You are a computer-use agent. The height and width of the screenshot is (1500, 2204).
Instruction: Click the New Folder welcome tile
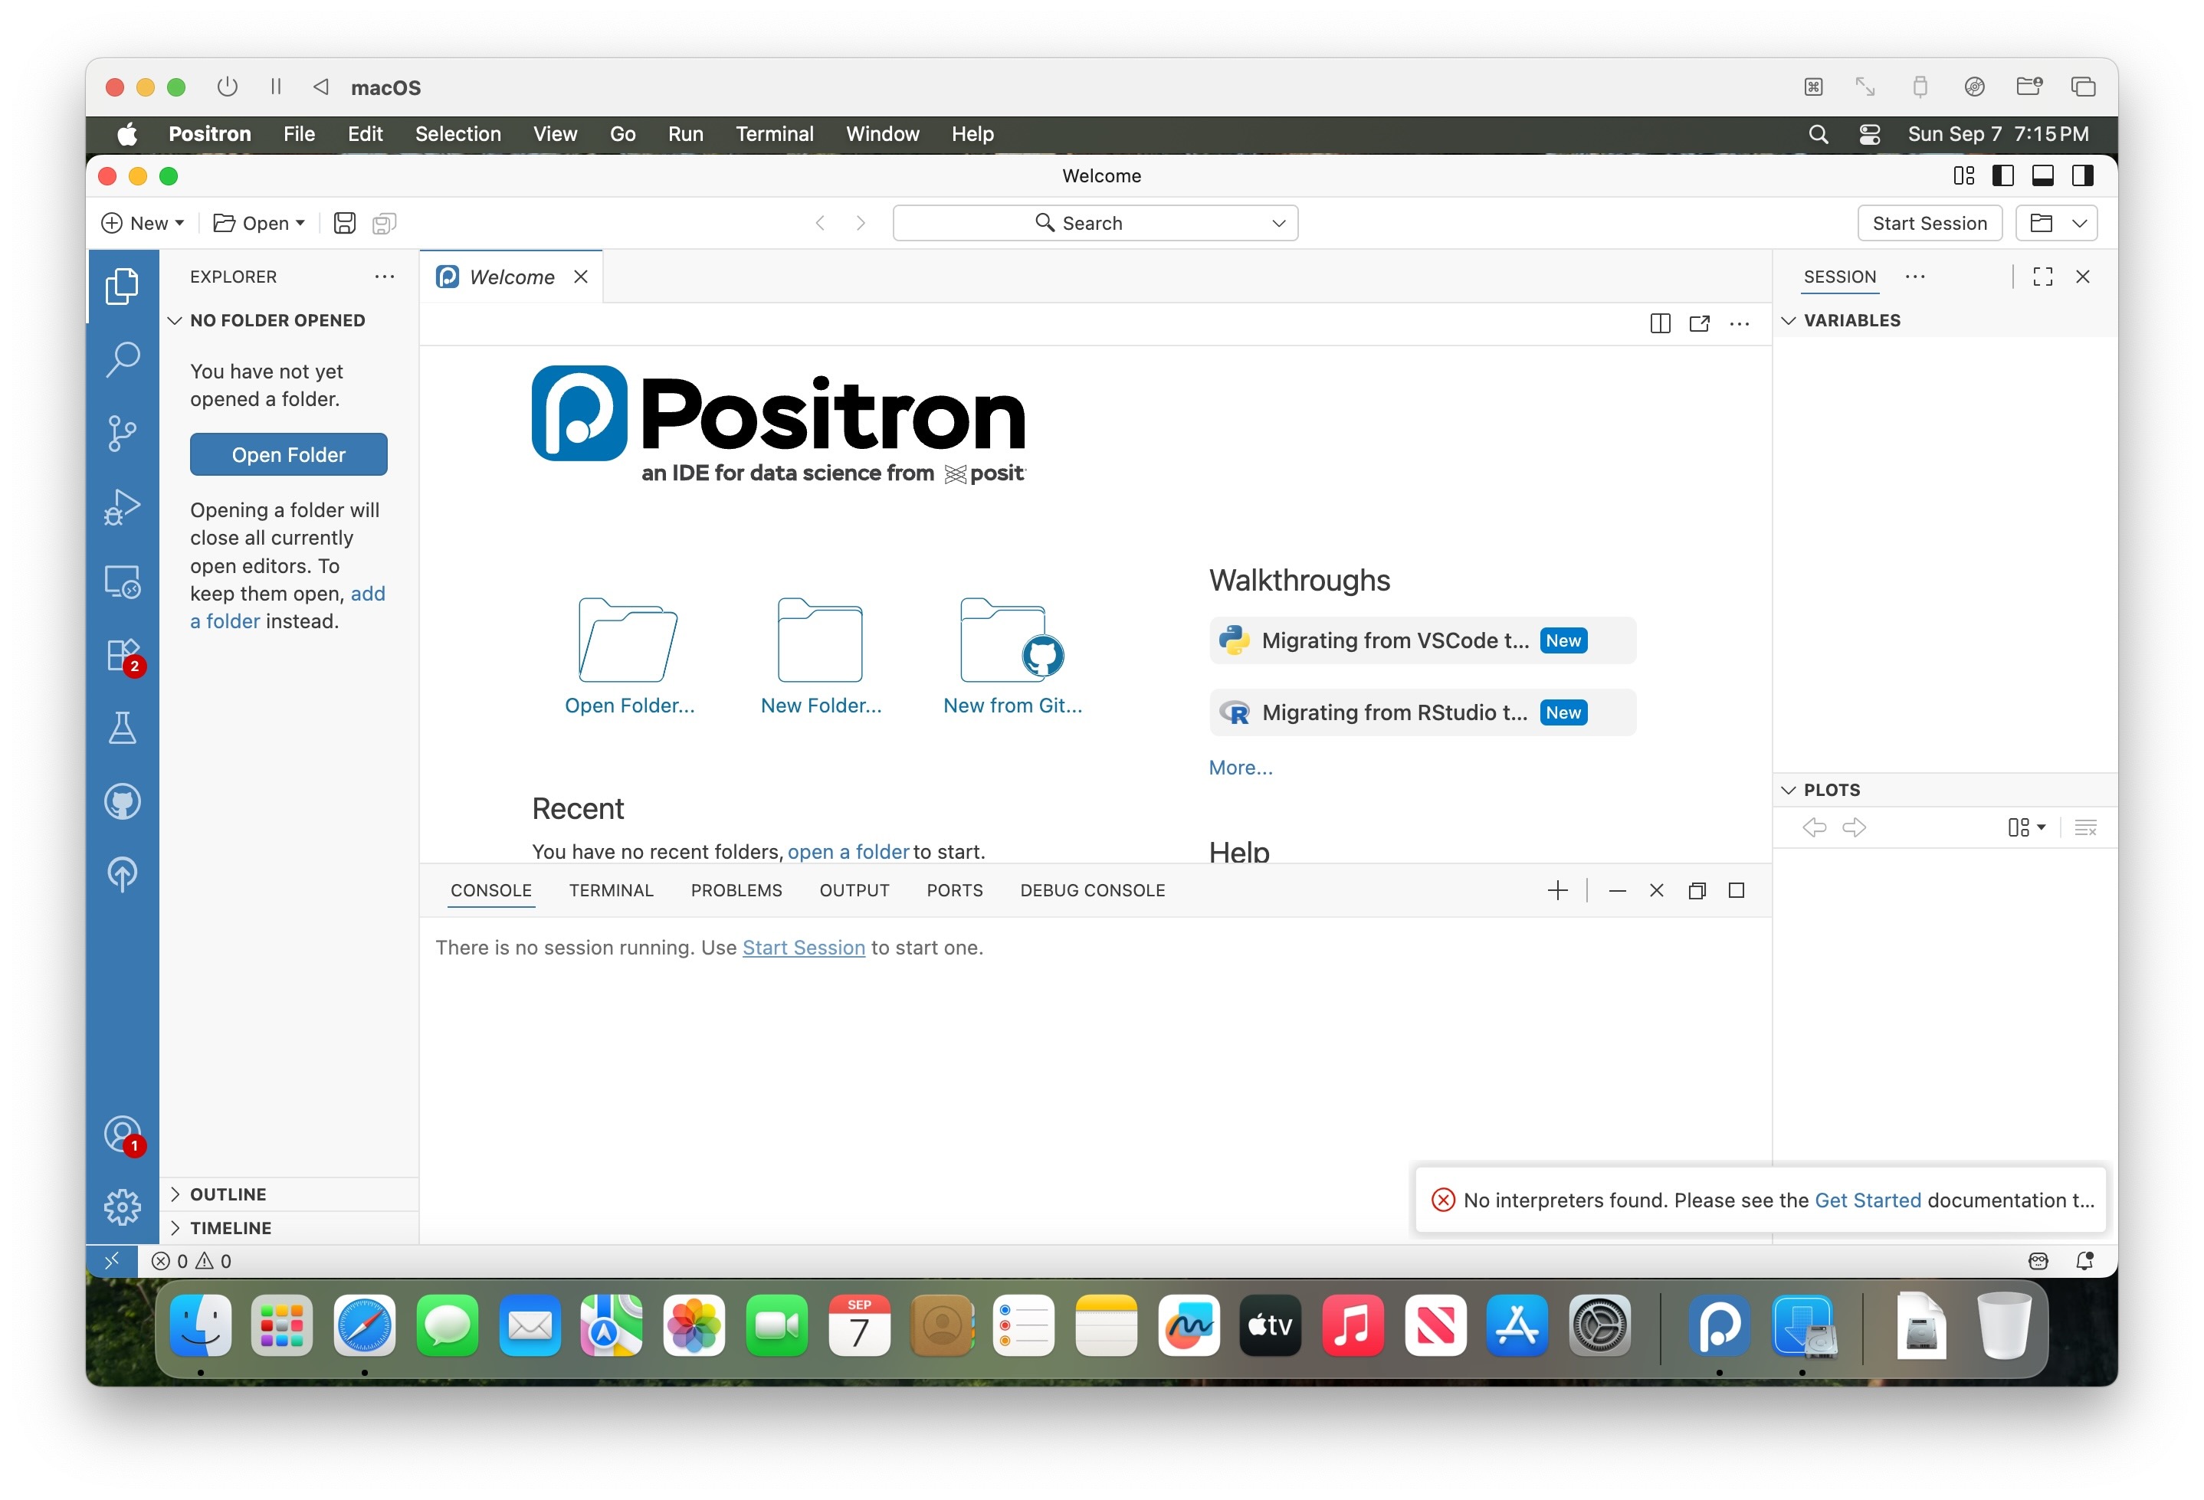click(820, 655)
